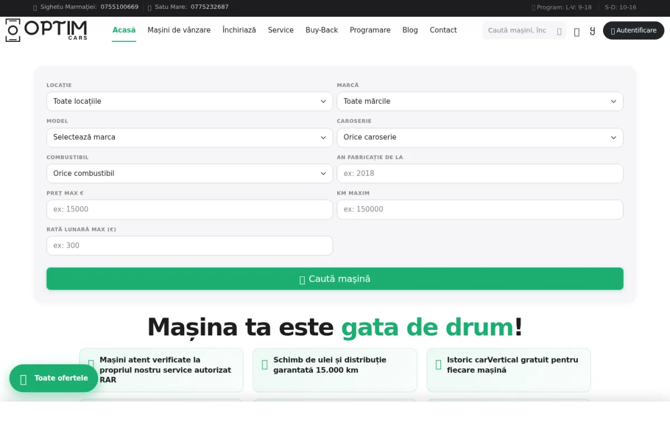Click the search icon inside the header search field
Image resolution: width=670 pixels, height=442 pixels.
click(x=559, y=31)
